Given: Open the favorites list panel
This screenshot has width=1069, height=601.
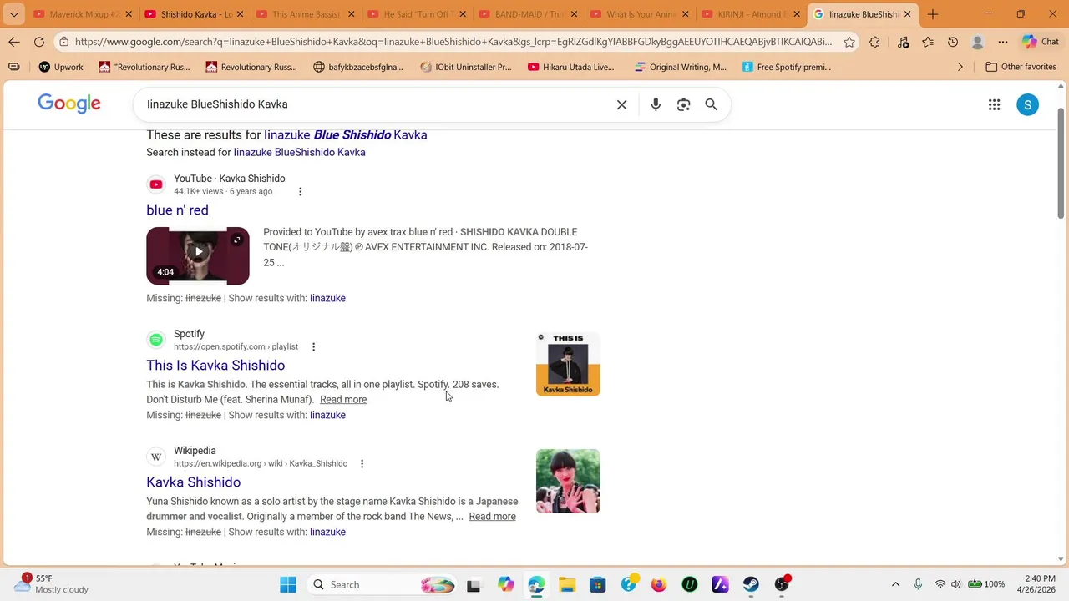Looking at the screenshot, I should click(928, 42).
